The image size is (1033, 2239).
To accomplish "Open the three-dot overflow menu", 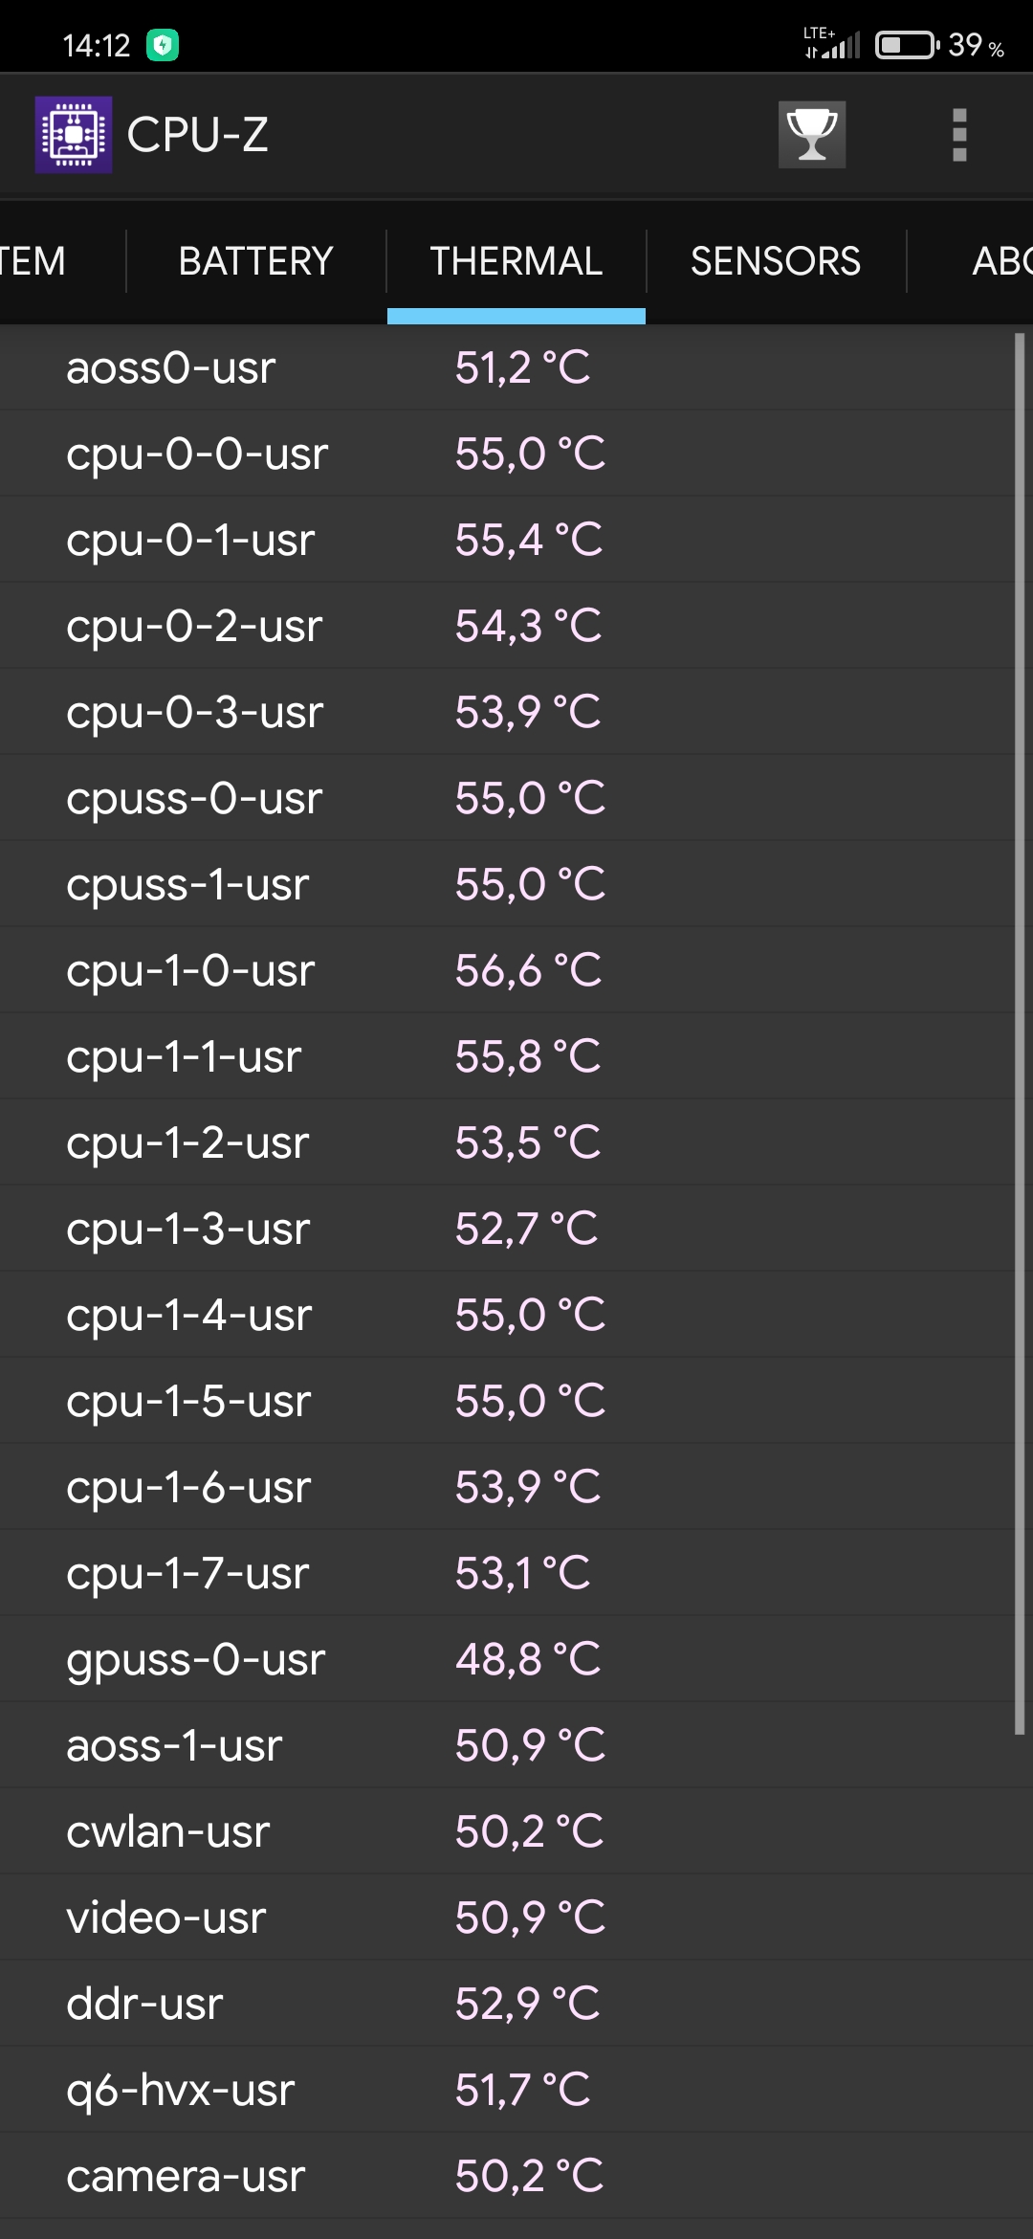I will pyautogui.click(x=959, y=135).
